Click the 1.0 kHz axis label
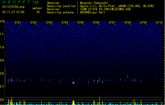Screen dimensions: 165x105 tap(2, 47)
